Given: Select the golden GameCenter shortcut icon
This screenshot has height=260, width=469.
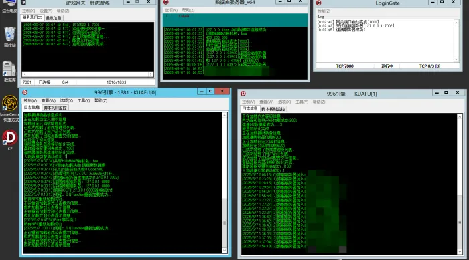Looking at the screenshot, I should click(9, 104).
